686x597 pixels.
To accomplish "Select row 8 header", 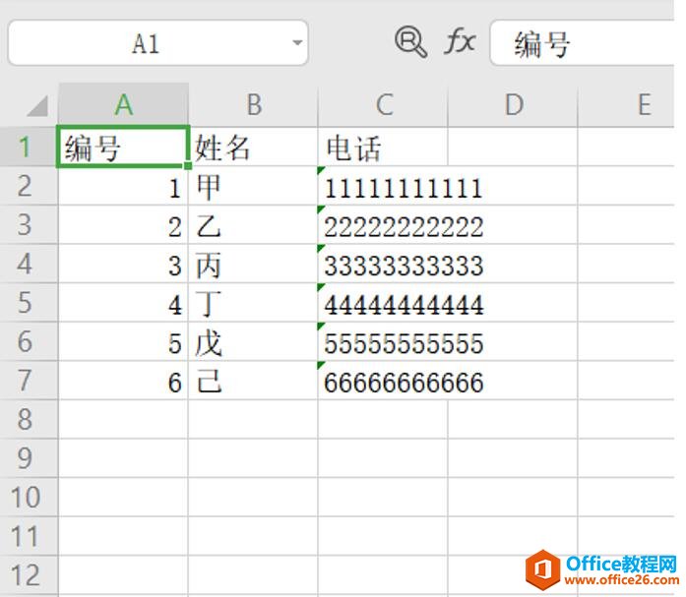I will pyautogui.click(x=29, y=419).
